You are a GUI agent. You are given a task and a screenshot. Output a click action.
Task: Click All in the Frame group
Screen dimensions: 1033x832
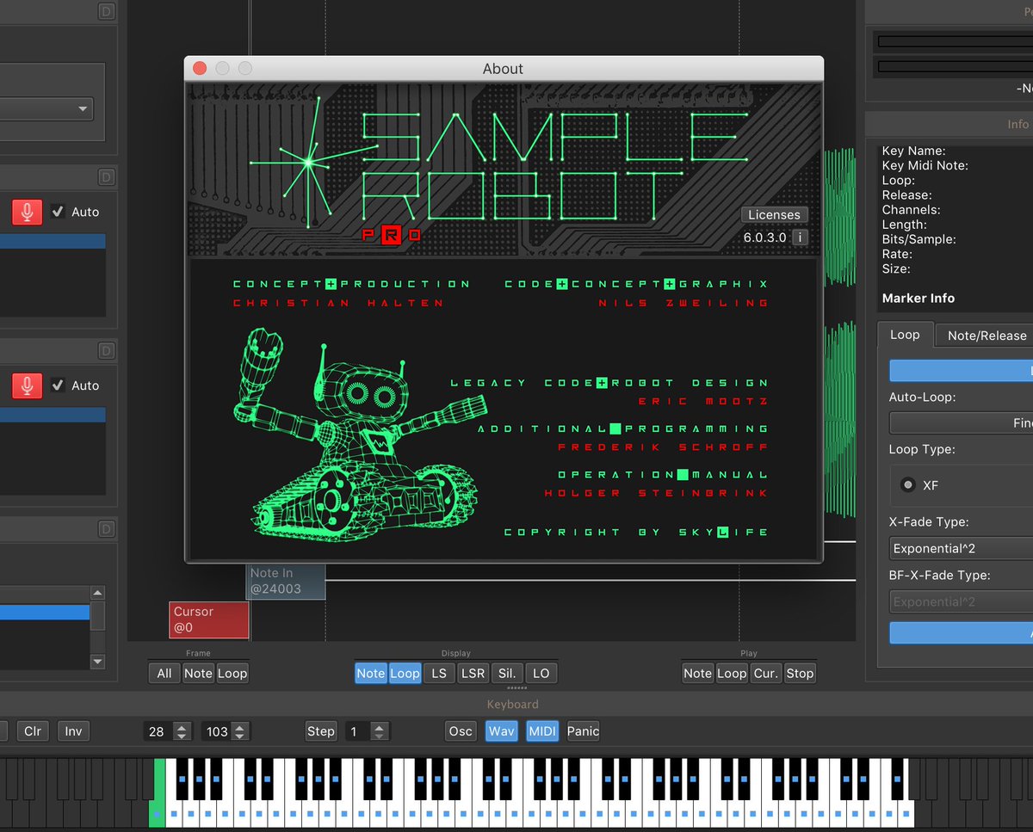coord(164,673)
